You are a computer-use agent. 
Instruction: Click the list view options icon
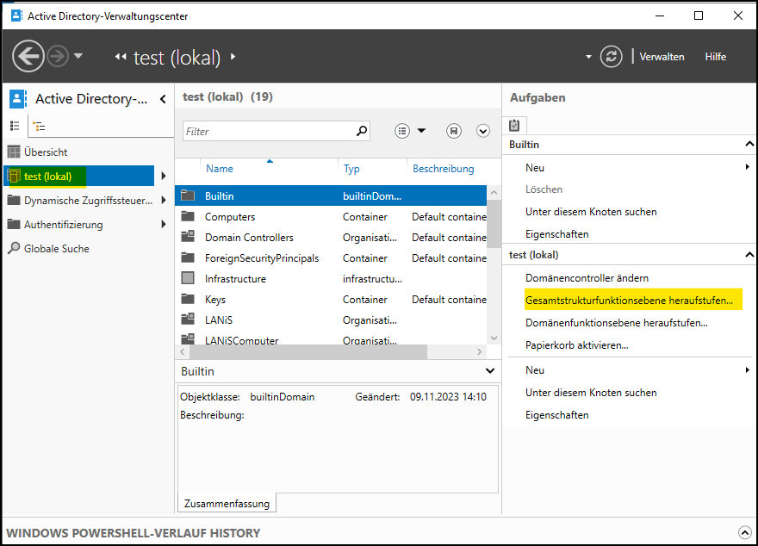pyautogui.click(x=402, y=131)
